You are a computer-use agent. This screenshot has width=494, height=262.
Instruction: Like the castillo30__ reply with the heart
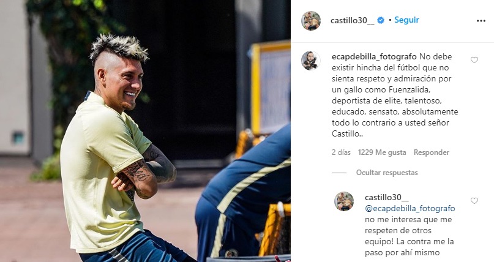[474, 201]
